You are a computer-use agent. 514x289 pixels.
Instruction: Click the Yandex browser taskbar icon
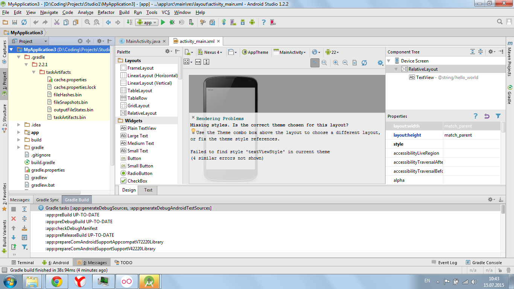point(80,281)
